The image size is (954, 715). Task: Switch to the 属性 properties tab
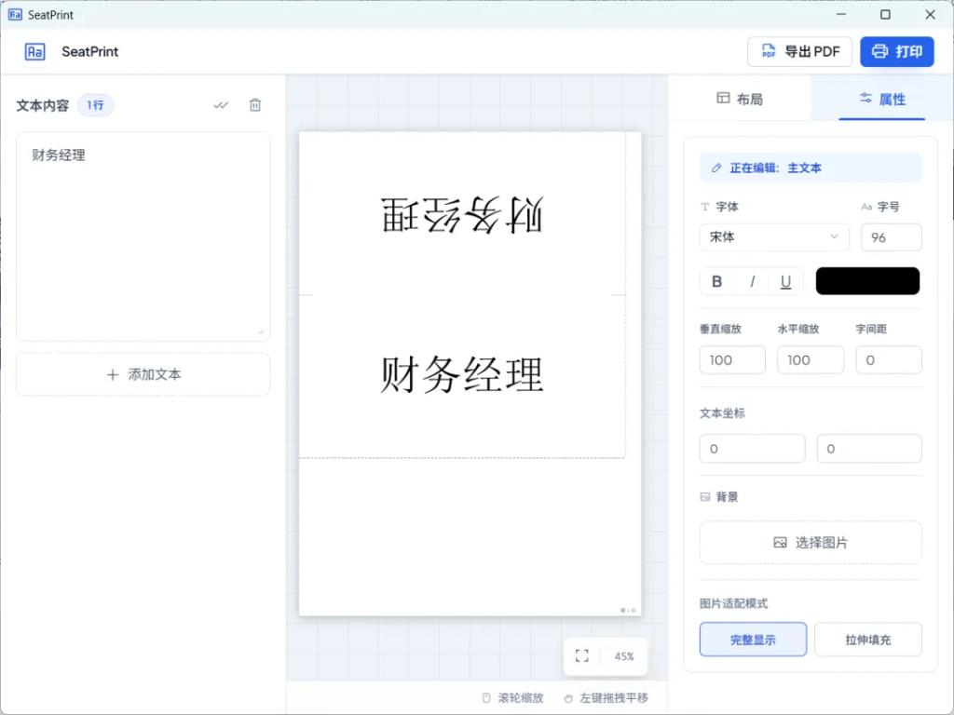click(882, 99)
